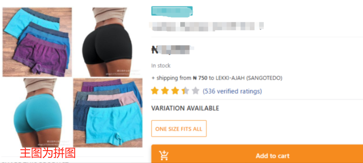The height and width of the screenshot is (163, 363).
Task: Open the 536 verified ratings link
Action: [x=232, y=91]
